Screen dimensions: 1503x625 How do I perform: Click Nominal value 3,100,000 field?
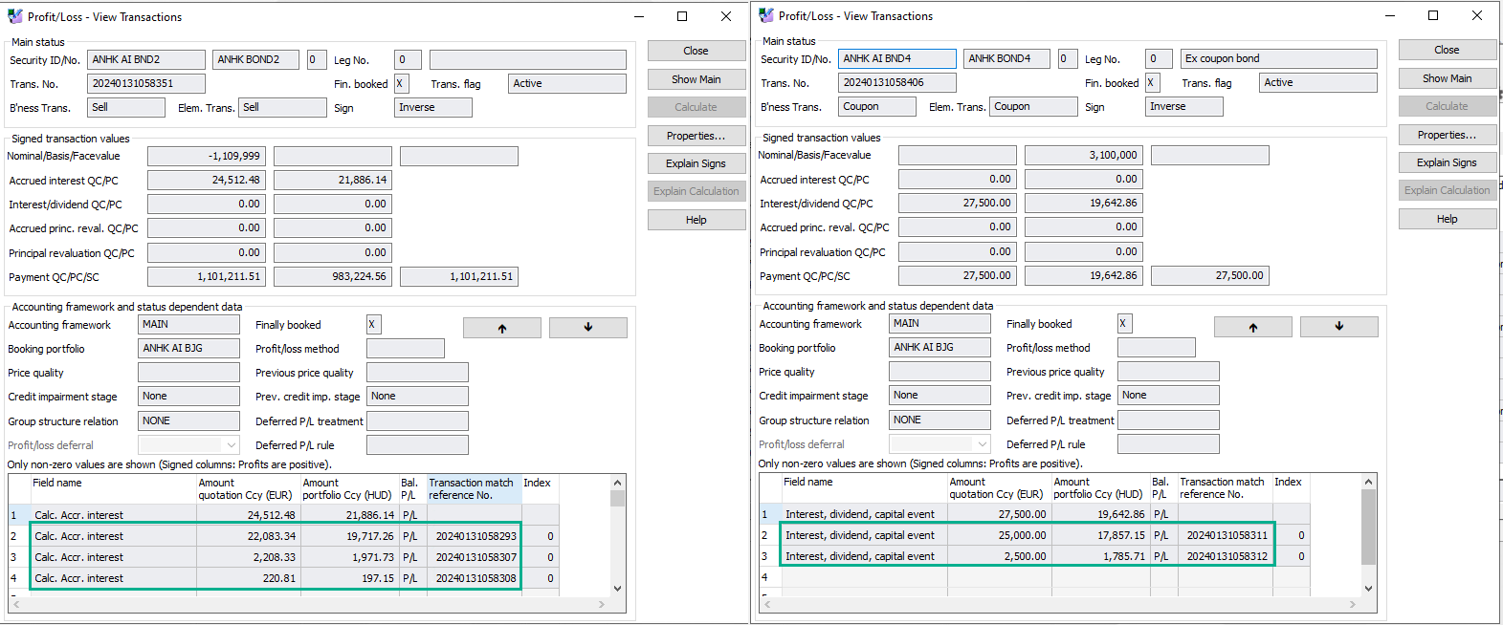tap(1084, 155)
